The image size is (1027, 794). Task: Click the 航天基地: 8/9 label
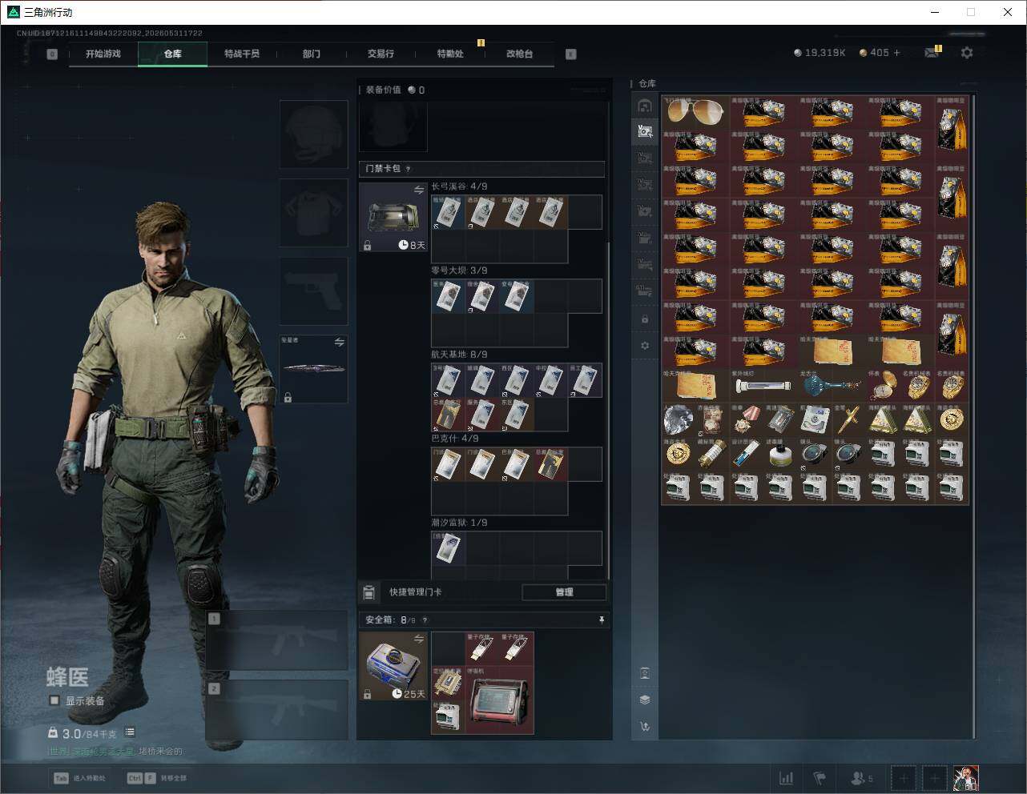(459, 355)
